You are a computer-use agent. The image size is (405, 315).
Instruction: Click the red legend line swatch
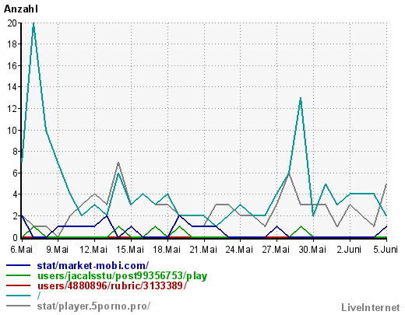point(18,285)
